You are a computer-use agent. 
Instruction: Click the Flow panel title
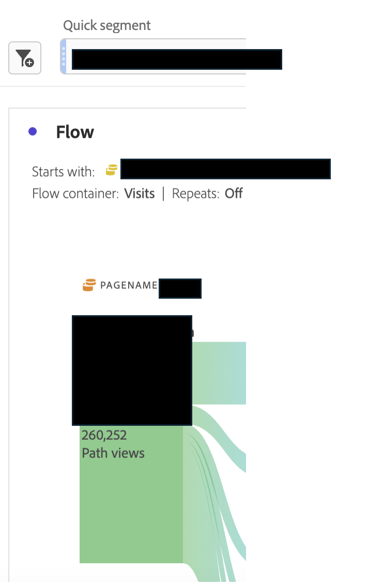click(74, 132)
